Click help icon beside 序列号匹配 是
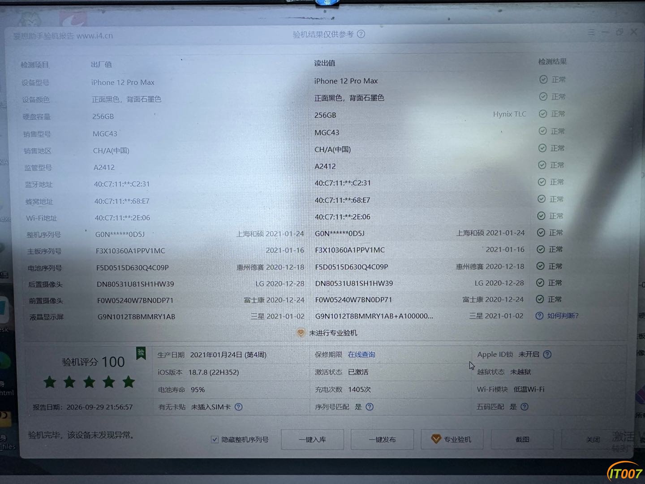Screen dimensions: 645x484 pos(370,407)
